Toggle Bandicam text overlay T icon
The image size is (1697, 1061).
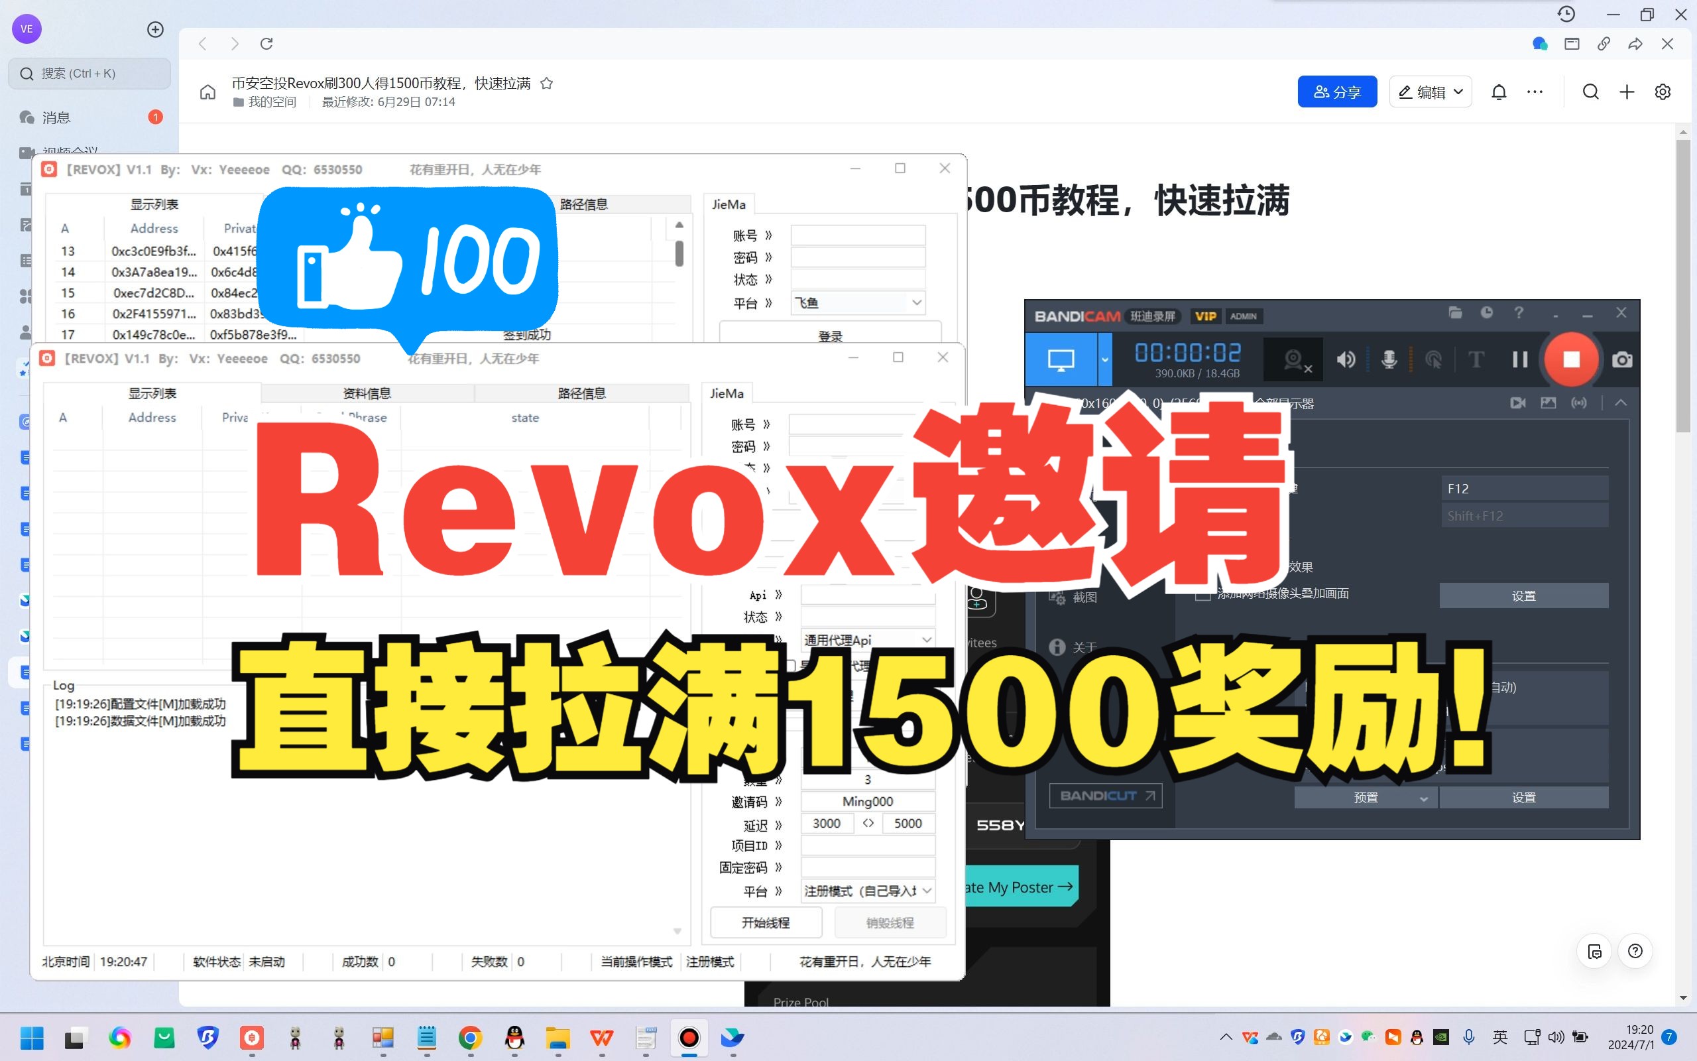click(1476, 360)
